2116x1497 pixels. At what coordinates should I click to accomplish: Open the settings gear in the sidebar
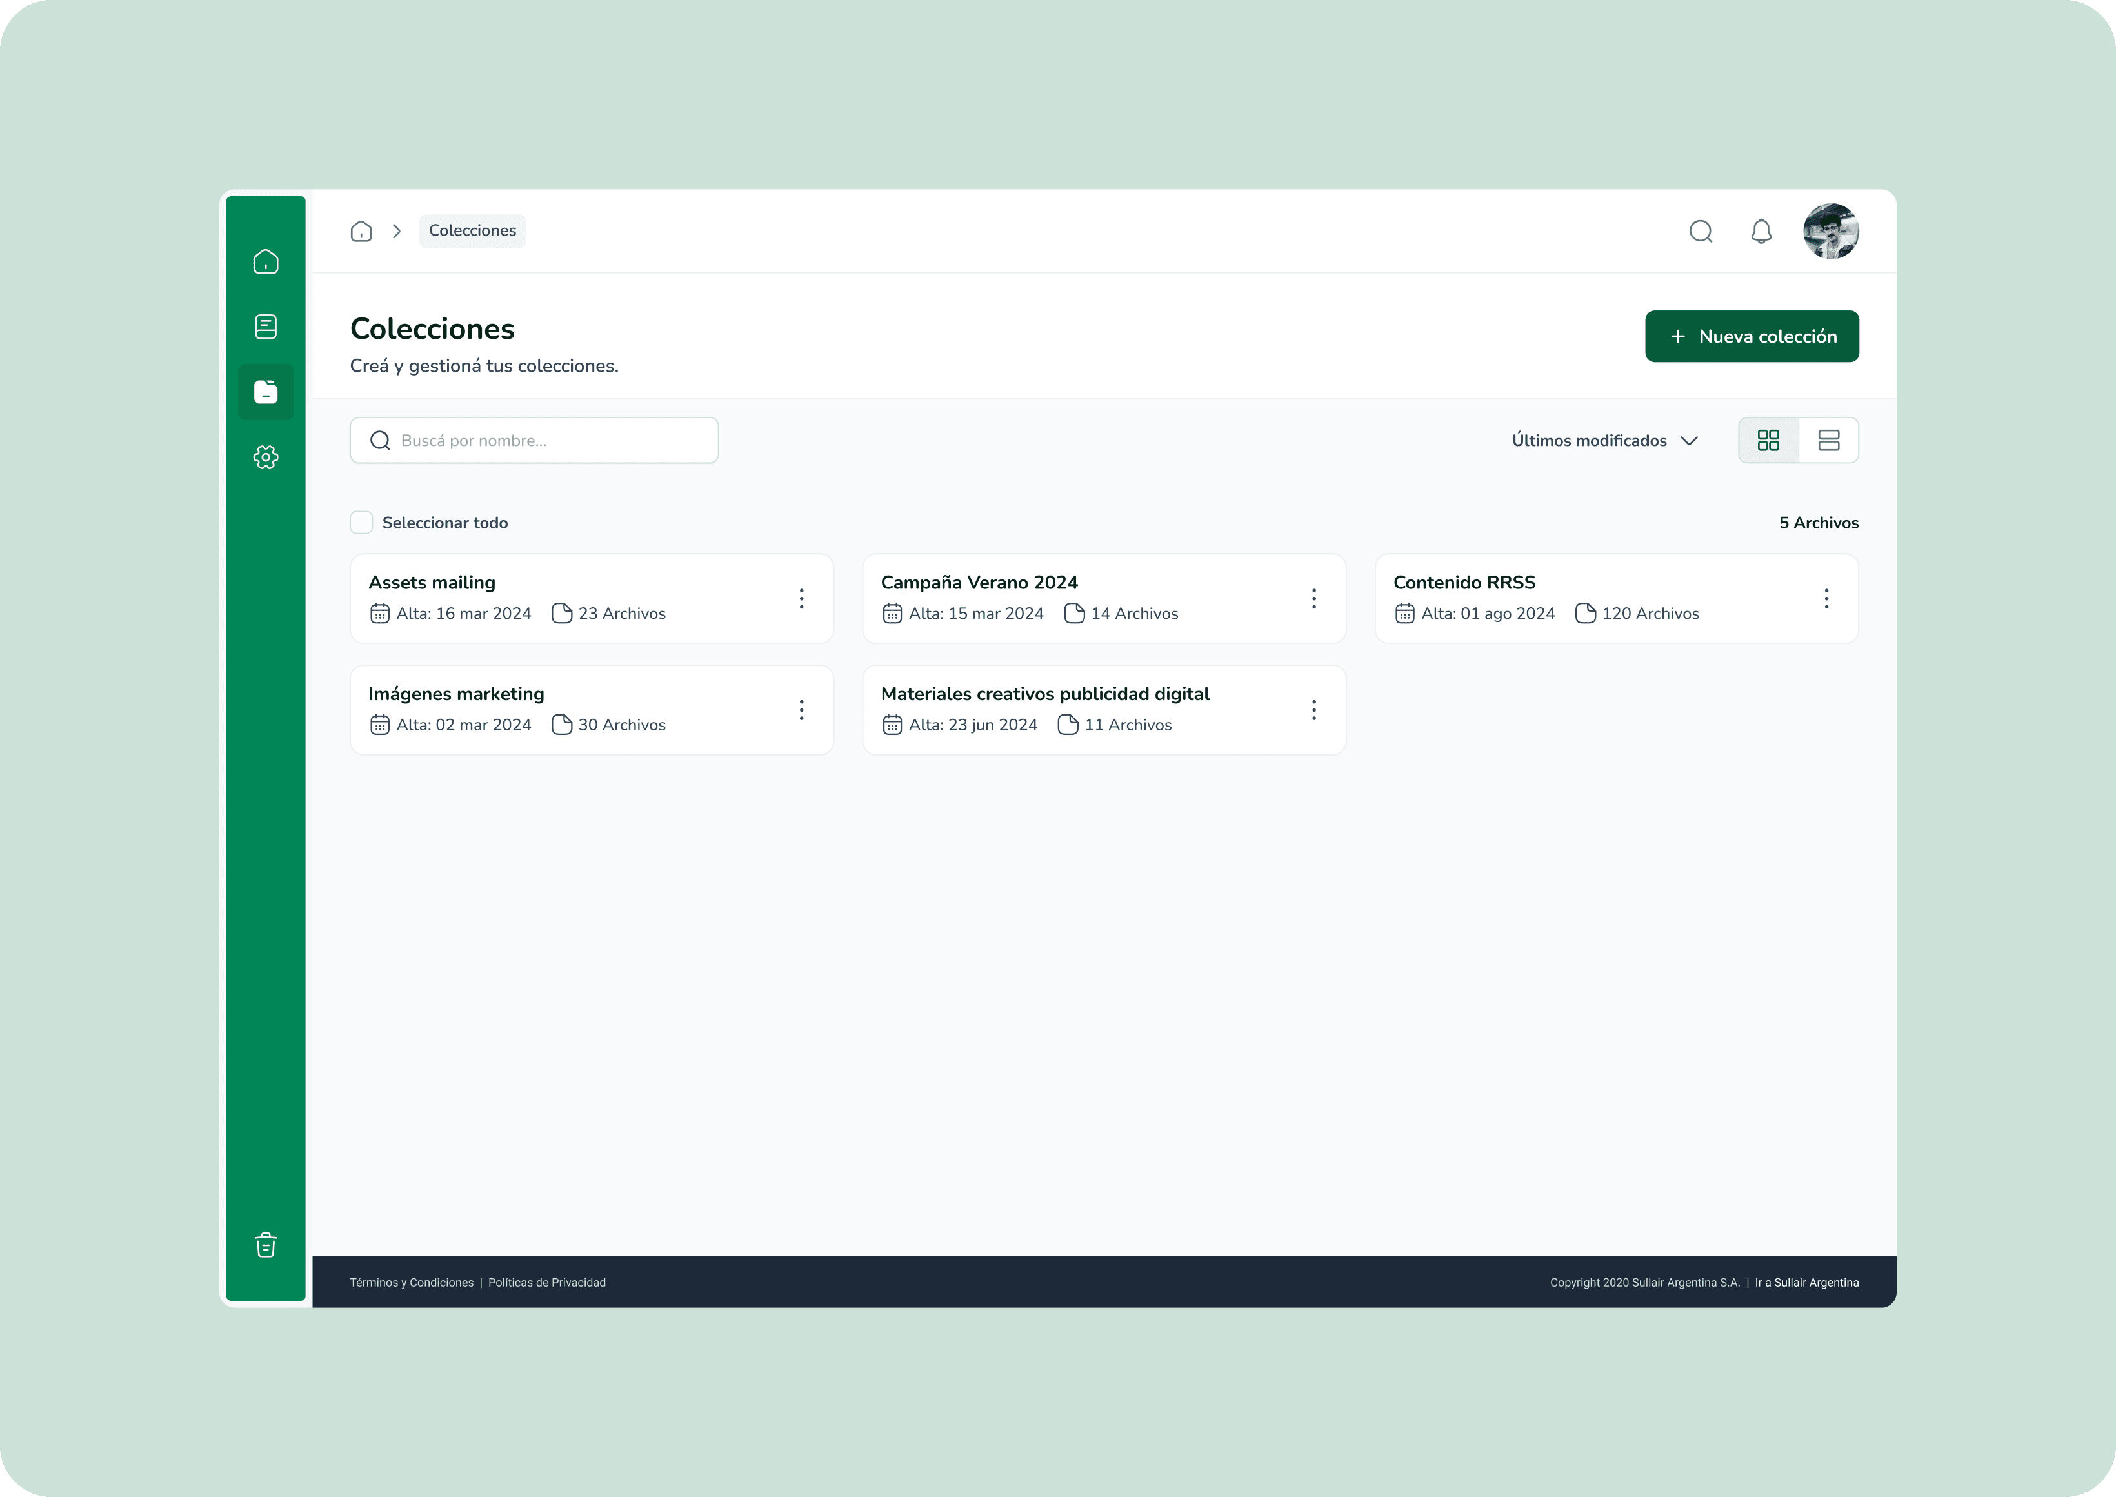click(x=265, y=457)
